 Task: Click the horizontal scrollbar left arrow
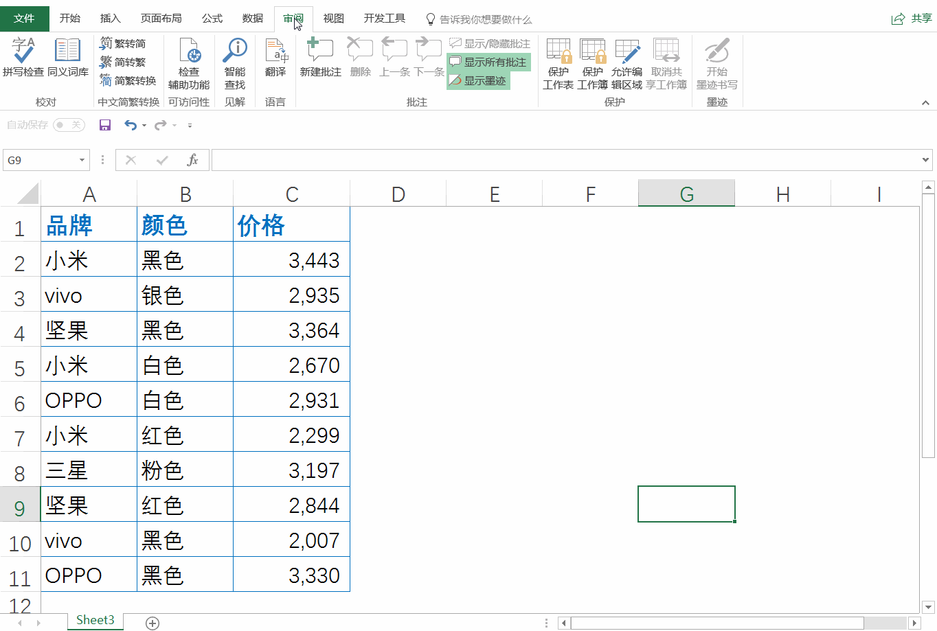564,623
